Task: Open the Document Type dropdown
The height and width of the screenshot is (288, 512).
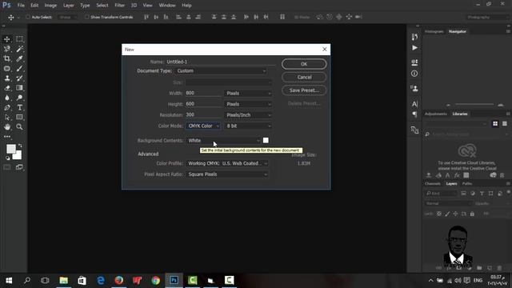Action: pos(221,71)
